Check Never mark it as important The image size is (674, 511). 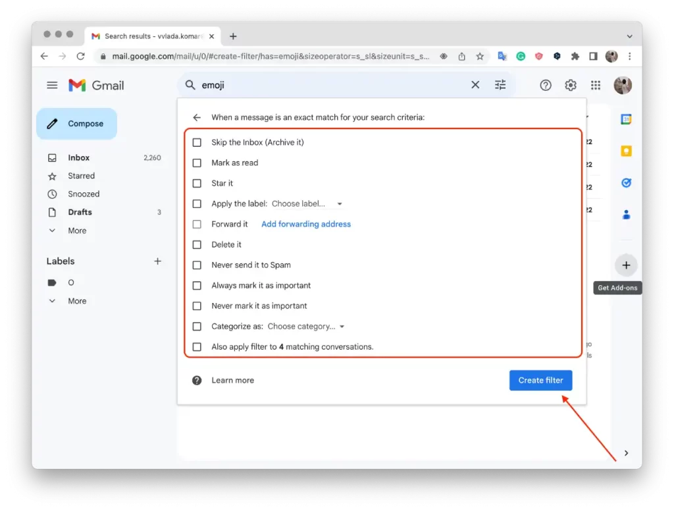[197, 306]
